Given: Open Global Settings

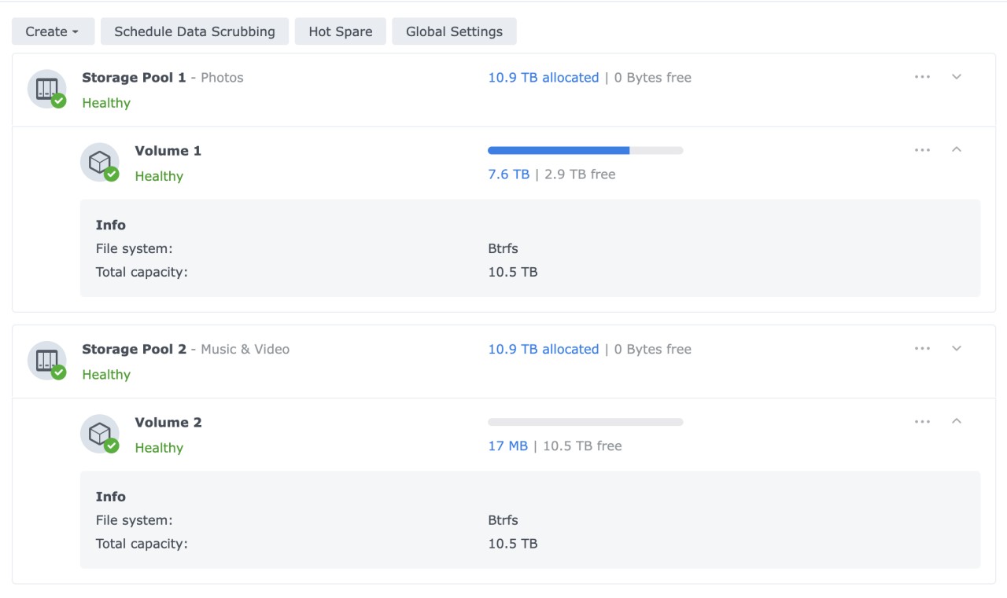Looking at the screenshot, I should [x=454, y=31].
